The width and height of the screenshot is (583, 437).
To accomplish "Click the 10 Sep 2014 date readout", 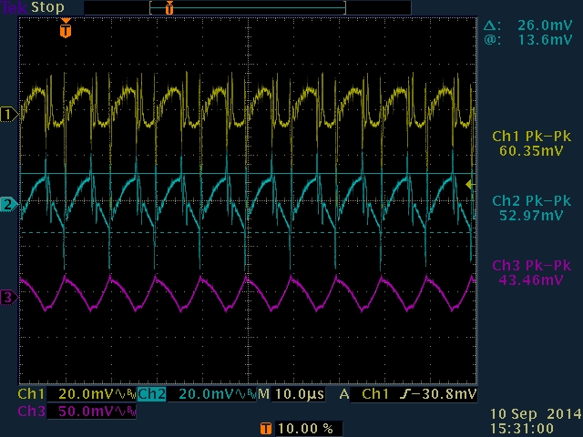I will [536, 413].
